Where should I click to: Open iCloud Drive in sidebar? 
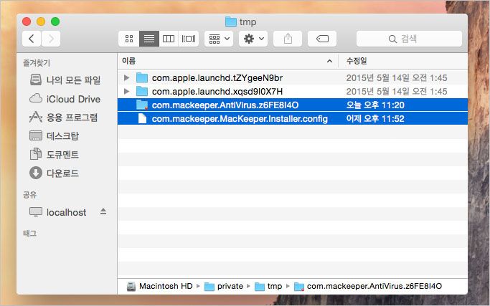pyautogui.click(x=65, y=99)
